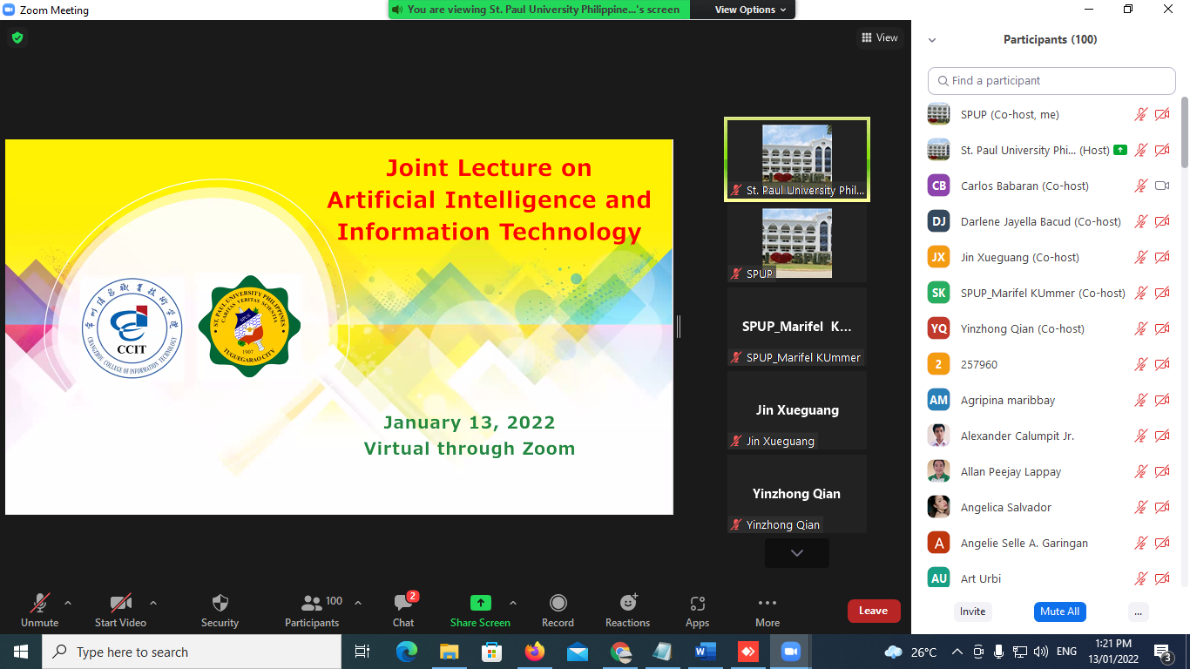Open the Security shield icon

[x=220, y=603]
